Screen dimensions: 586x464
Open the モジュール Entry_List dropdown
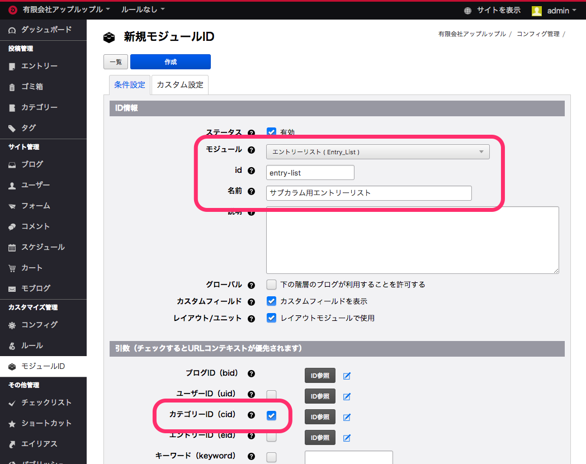click(x=377, y=152)
